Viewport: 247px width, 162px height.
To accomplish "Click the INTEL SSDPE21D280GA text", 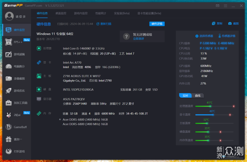I will pyautogui.click(x=78, y=89).
